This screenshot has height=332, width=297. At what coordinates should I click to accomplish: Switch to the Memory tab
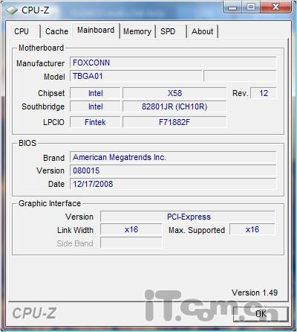(137, 31)
